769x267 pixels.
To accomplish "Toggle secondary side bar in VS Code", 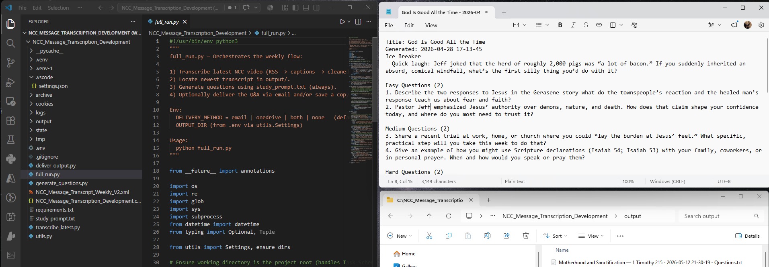I will (x=316, y=8).
